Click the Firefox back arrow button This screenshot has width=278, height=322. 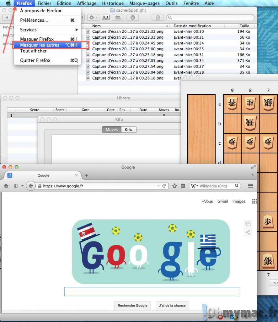click(31, 186)
